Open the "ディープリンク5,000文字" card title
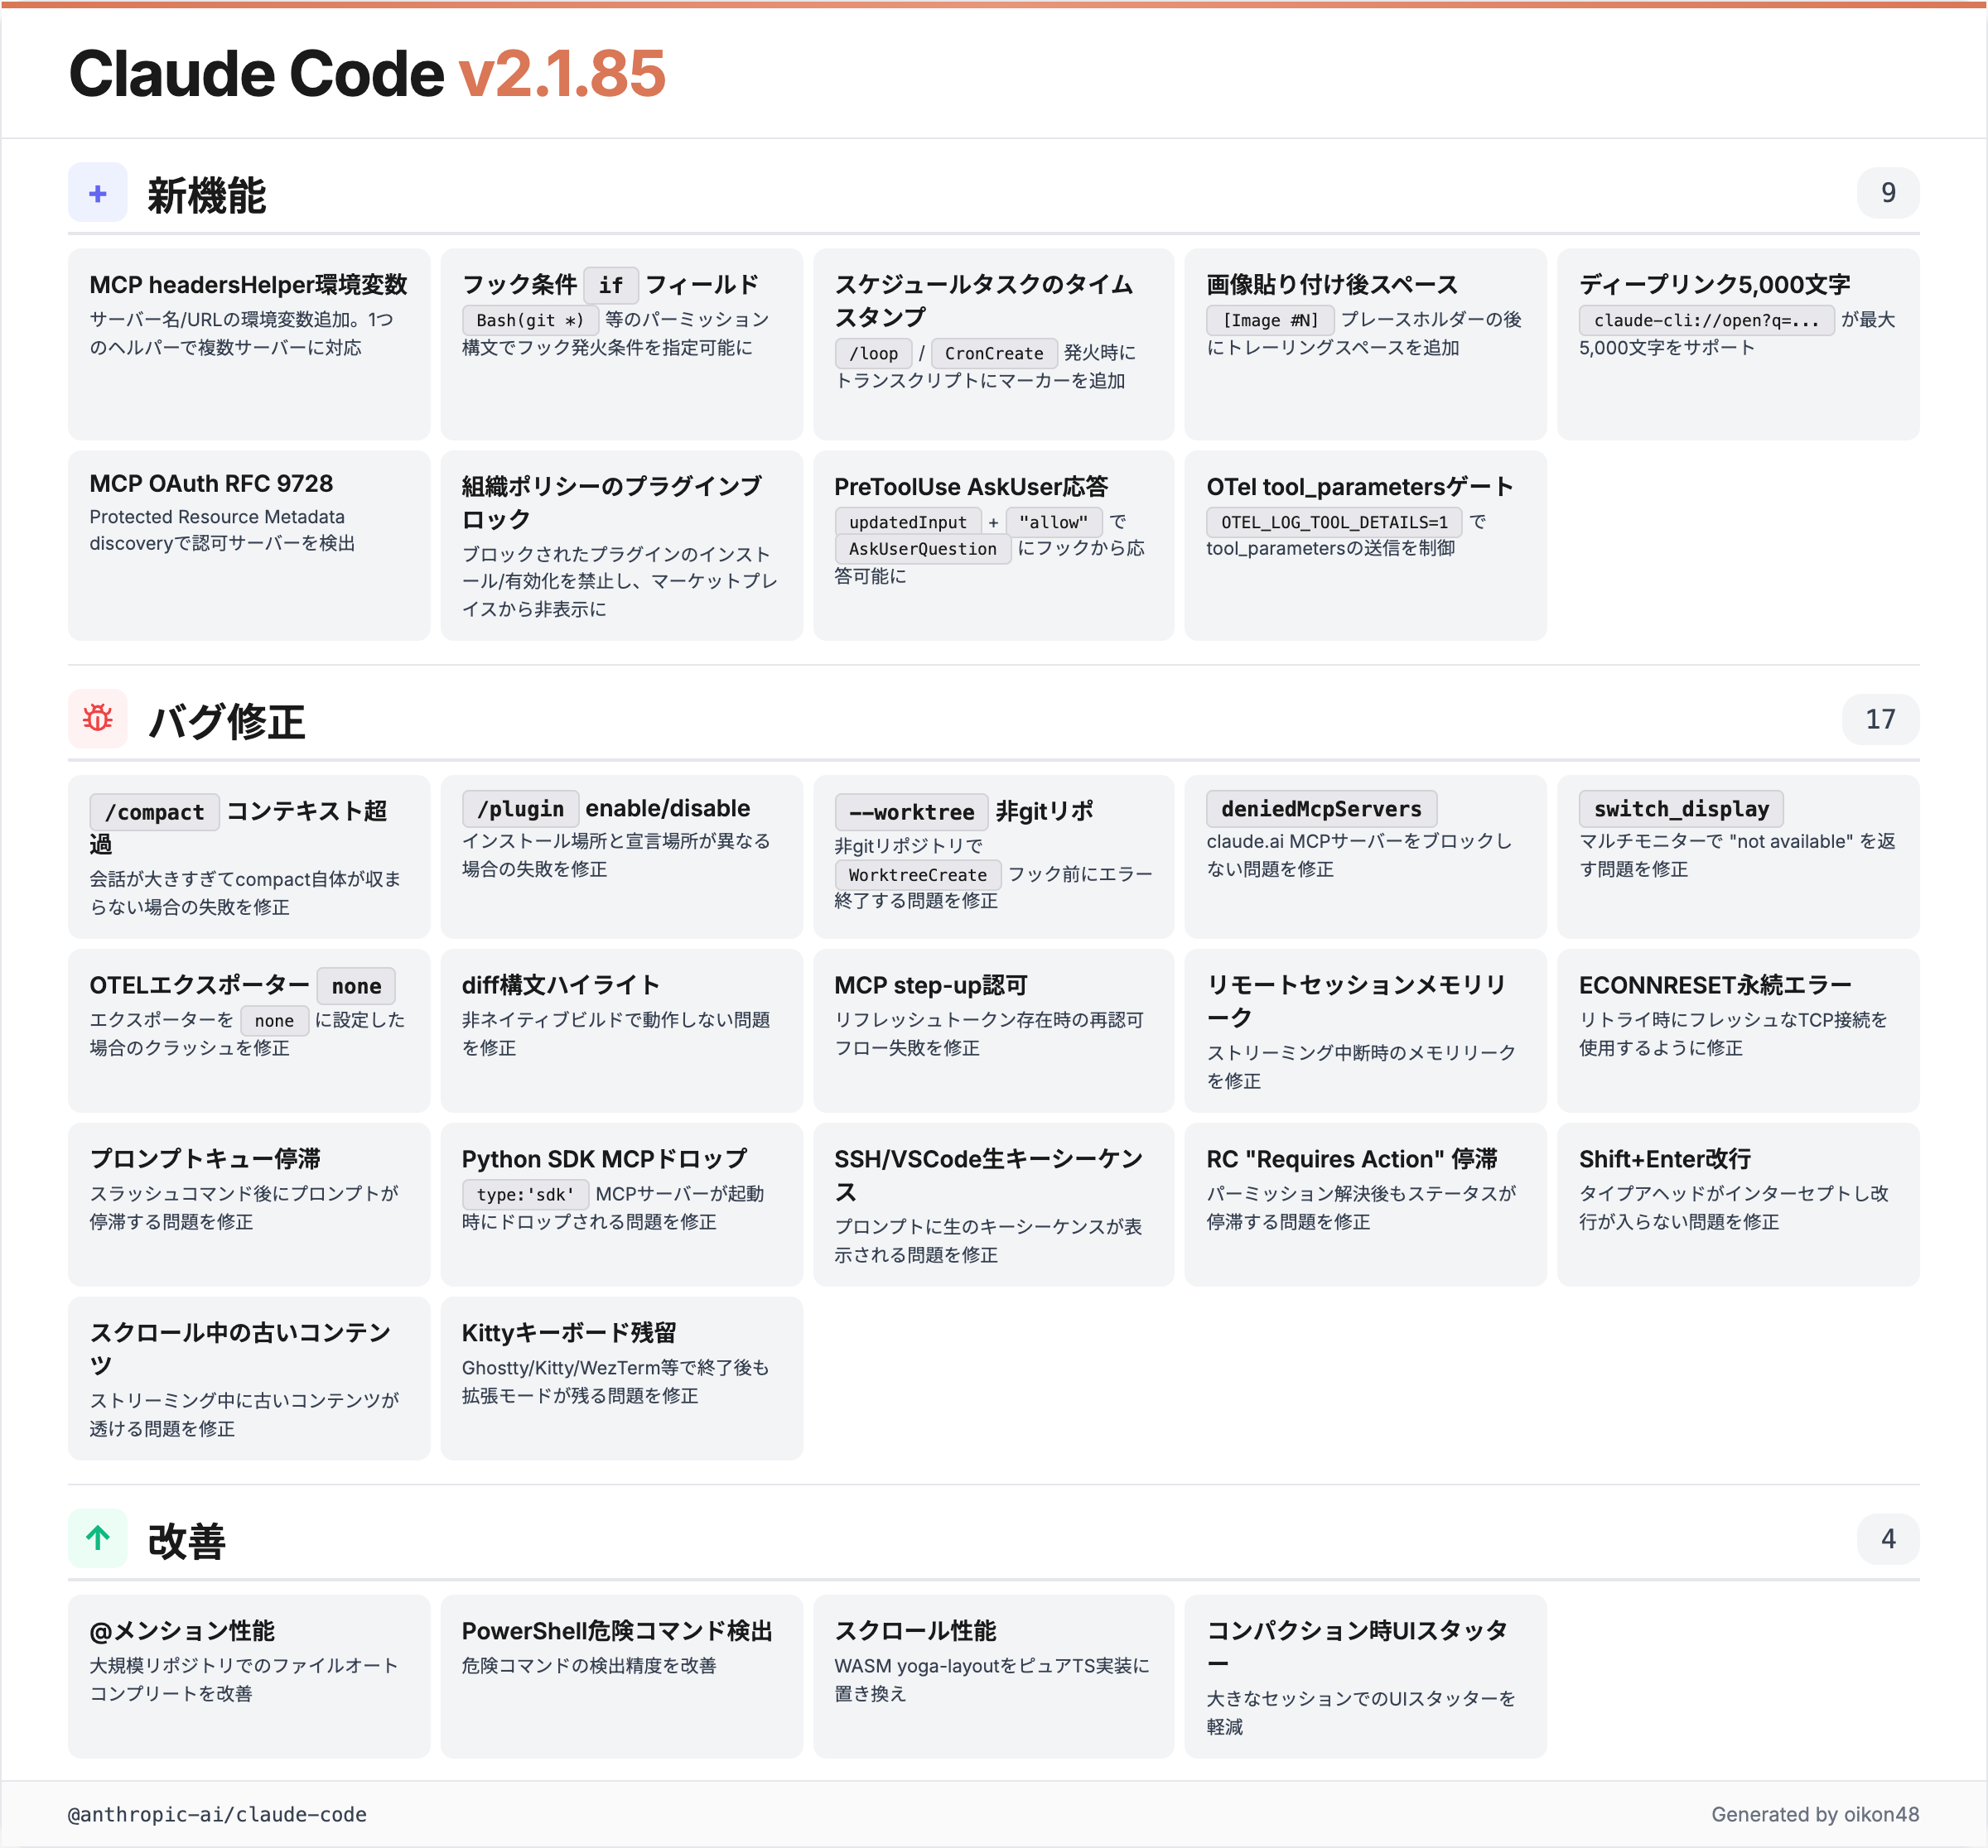 pyautogui.click(x=1714, y=285)
